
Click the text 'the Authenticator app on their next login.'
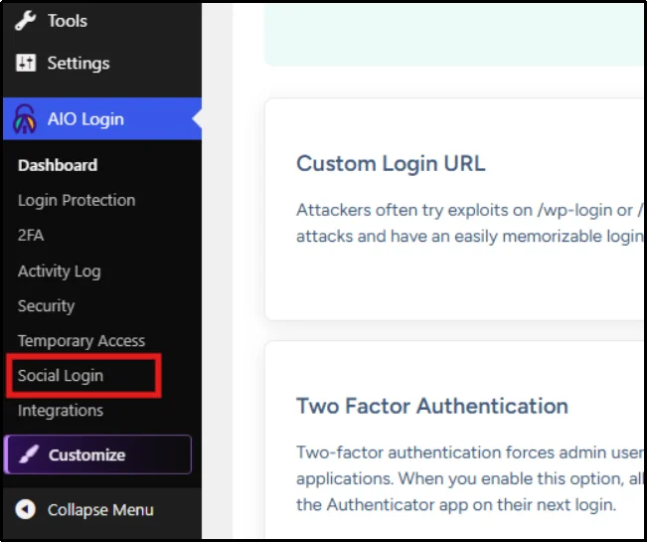coord(456,504)
